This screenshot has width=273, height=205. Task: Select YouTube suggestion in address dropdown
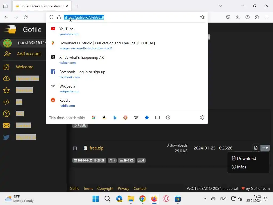(x=127, y=31)
